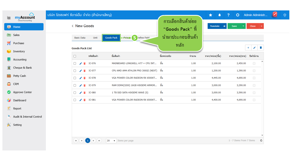Select all rows with the header checkbox
The width and height of the screenshot is (292, 159).
point(75,56)
